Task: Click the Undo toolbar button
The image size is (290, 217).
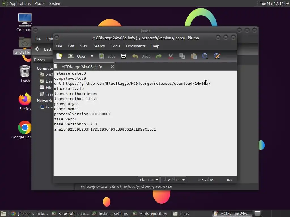Action: tap(141, 56)
